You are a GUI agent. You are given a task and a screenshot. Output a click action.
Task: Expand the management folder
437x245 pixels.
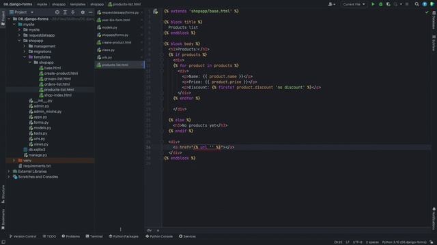click(25, 46)
